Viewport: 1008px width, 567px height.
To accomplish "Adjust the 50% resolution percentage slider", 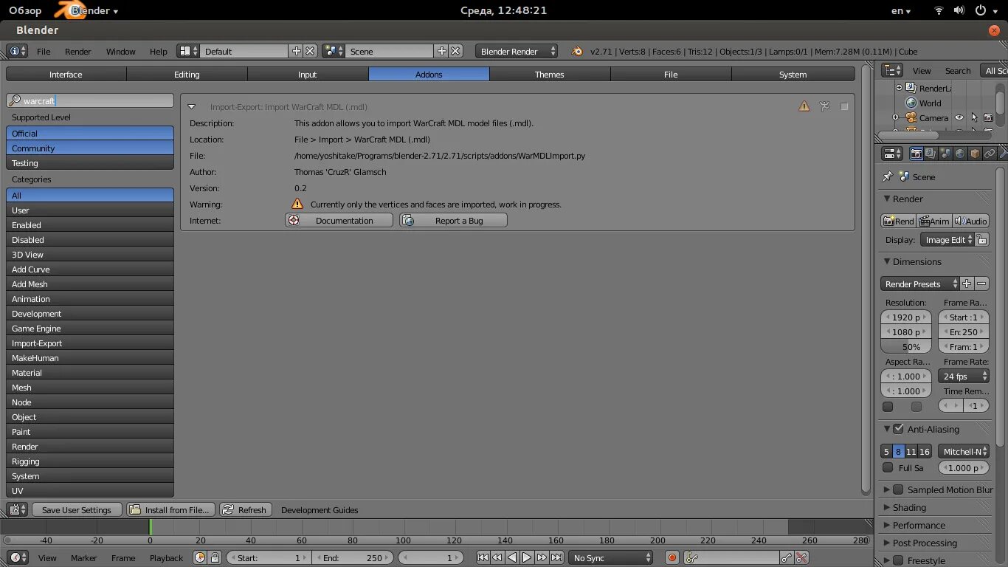I will point(906,346).
